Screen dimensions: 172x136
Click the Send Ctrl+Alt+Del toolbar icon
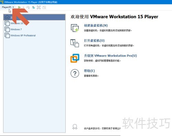tap(28, 8)
